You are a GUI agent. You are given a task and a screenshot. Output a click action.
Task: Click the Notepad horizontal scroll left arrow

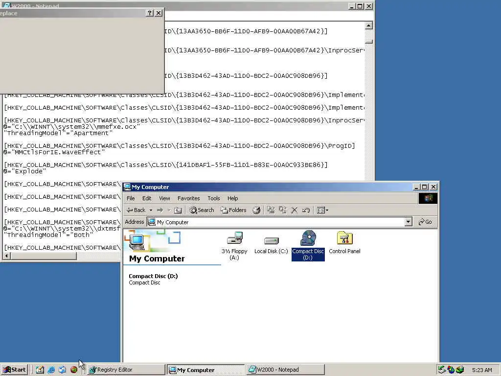point(7,256)
